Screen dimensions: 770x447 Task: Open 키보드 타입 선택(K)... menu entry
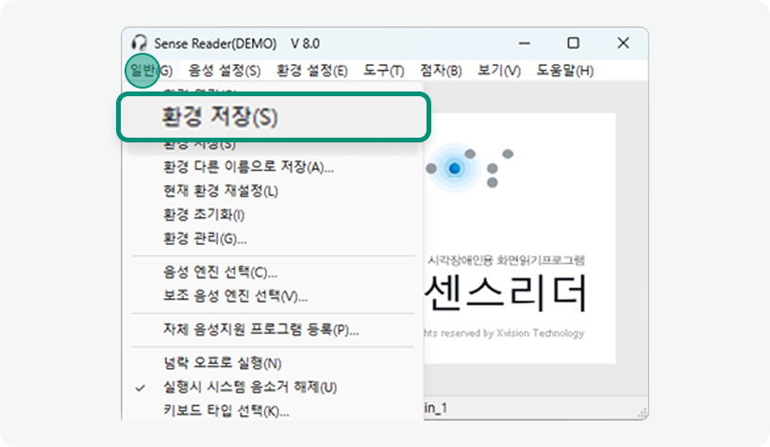(x=273, y=411)
